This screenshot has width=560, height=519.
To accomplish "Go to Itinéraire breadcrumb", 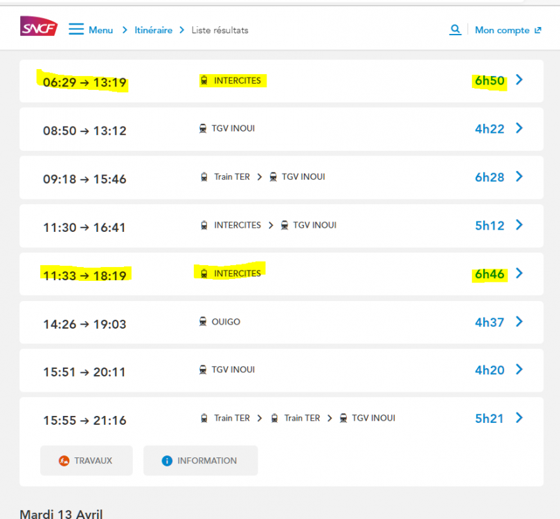I will 153,30.
